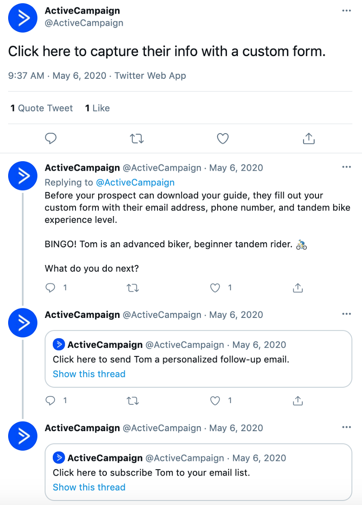Like the main custom form tweet

click(223, 139)
